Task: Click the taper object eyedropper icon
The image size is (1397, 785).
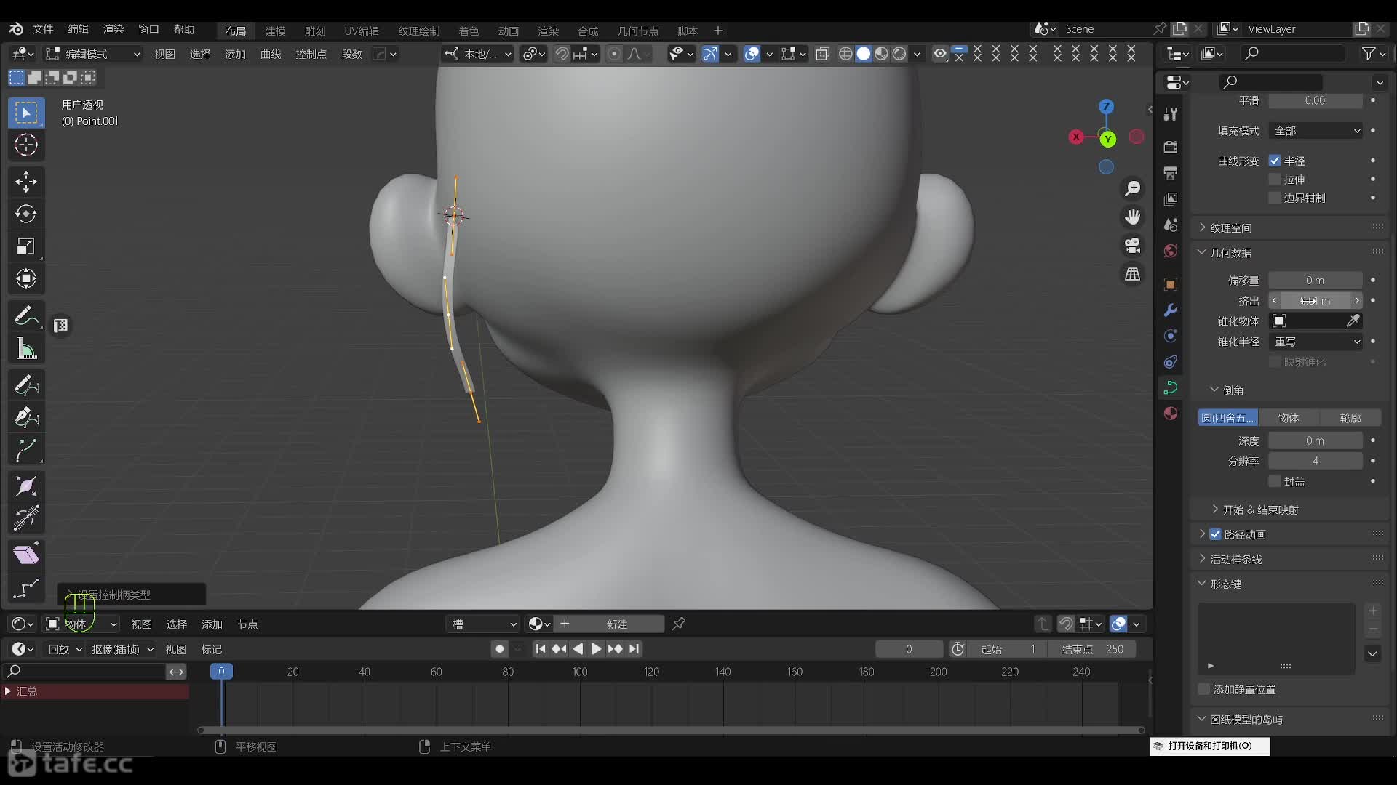Action: coord(1353,321)
